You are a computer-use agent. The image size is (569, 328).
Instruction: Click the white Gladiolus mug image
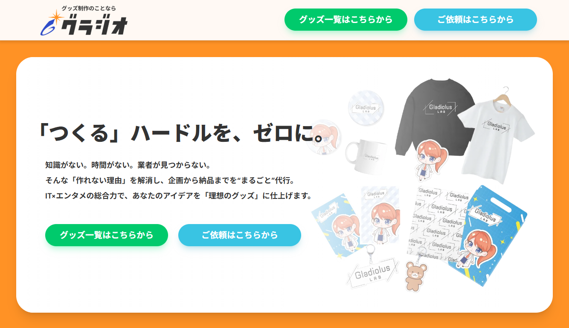(366, 156)
